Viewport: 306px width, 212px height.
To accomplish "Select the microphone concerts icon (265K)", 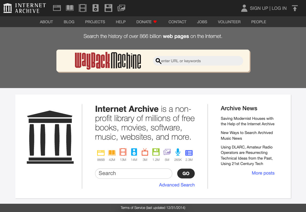I will point(178,152).
